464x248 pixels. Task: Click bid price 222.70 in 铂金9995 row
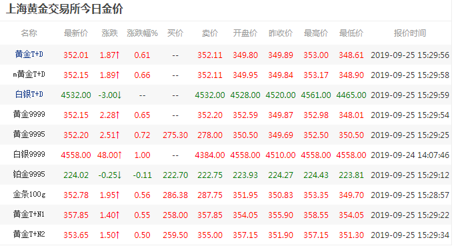(x=175, y=175)
